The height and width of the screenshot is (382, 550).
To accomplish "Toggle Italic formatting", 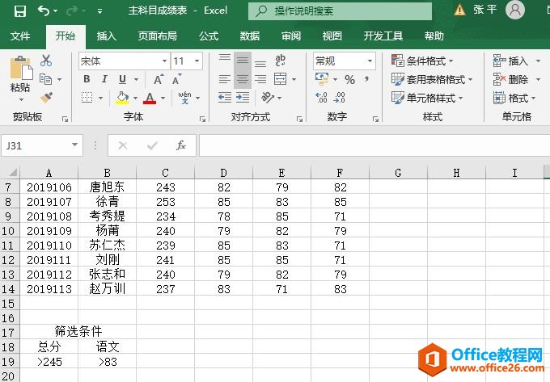I will [104, 79].
